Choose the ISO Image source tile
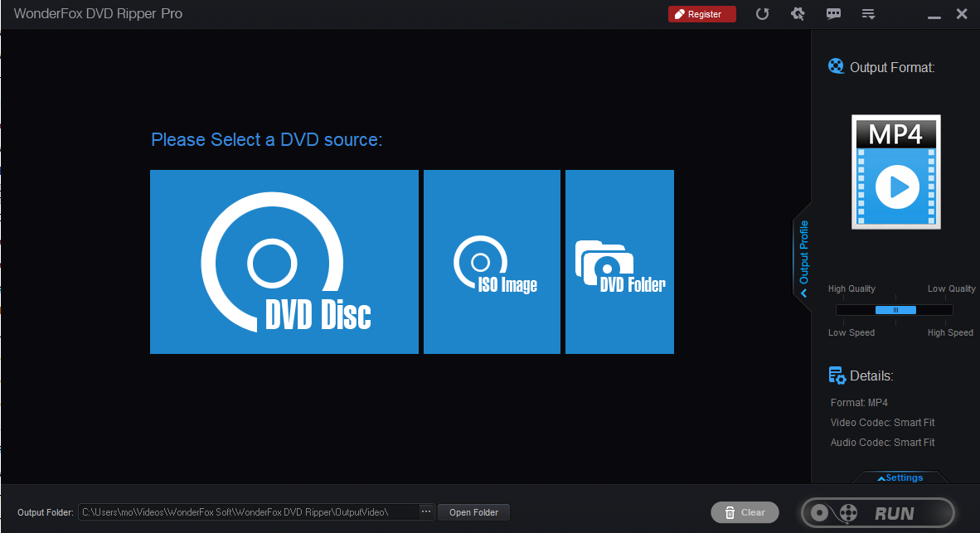The height and width of the screenshot is (533, 980). [492, 262]
